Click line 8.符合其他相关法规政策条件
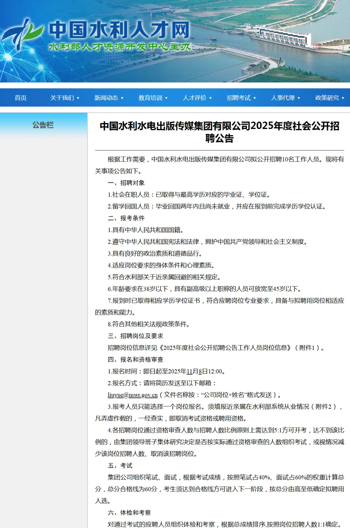Screen dimensions: 350x528 [149, 324]
